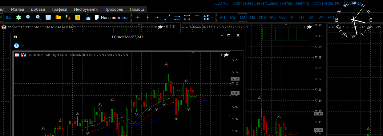The height and width of the screenshot is (136, 383).
Task: Select the horizontal line drawing tool
Action: tap(157, 17)
